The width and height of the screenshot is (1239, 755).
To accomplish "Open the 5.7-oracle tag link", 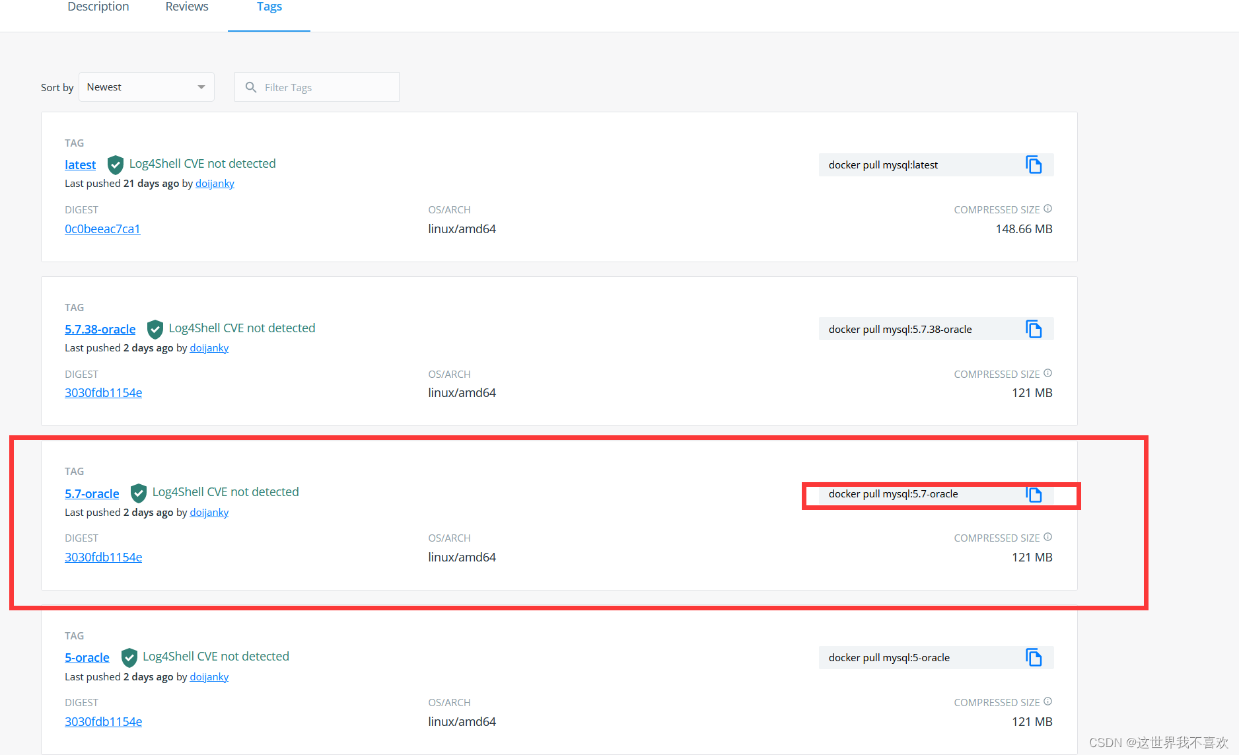I will [92, 493].
